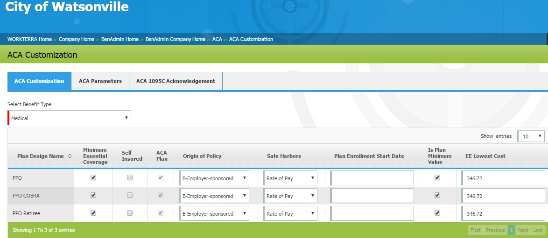Open ACA 1095C Acknowledgement tab
The width and height of the screenshot is (548, 238).
click(176, 81)
